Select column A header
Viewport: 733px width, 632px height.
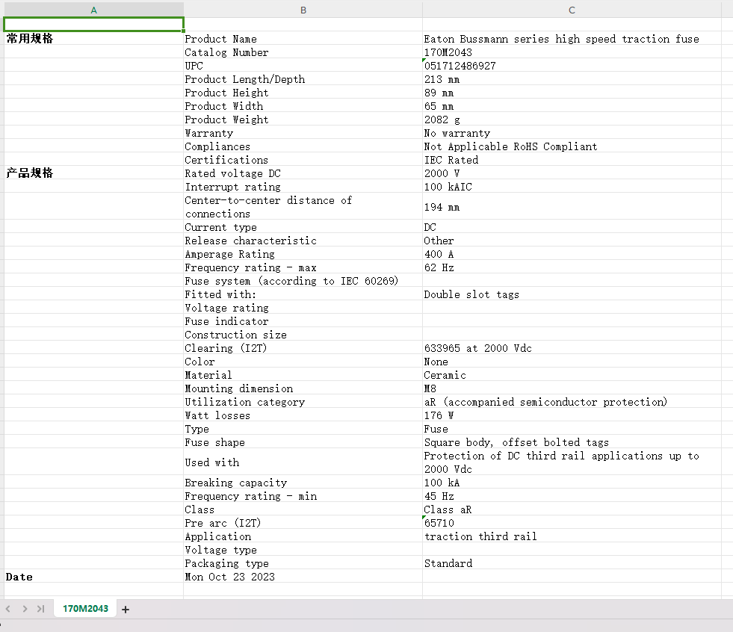tap(93, 10)
